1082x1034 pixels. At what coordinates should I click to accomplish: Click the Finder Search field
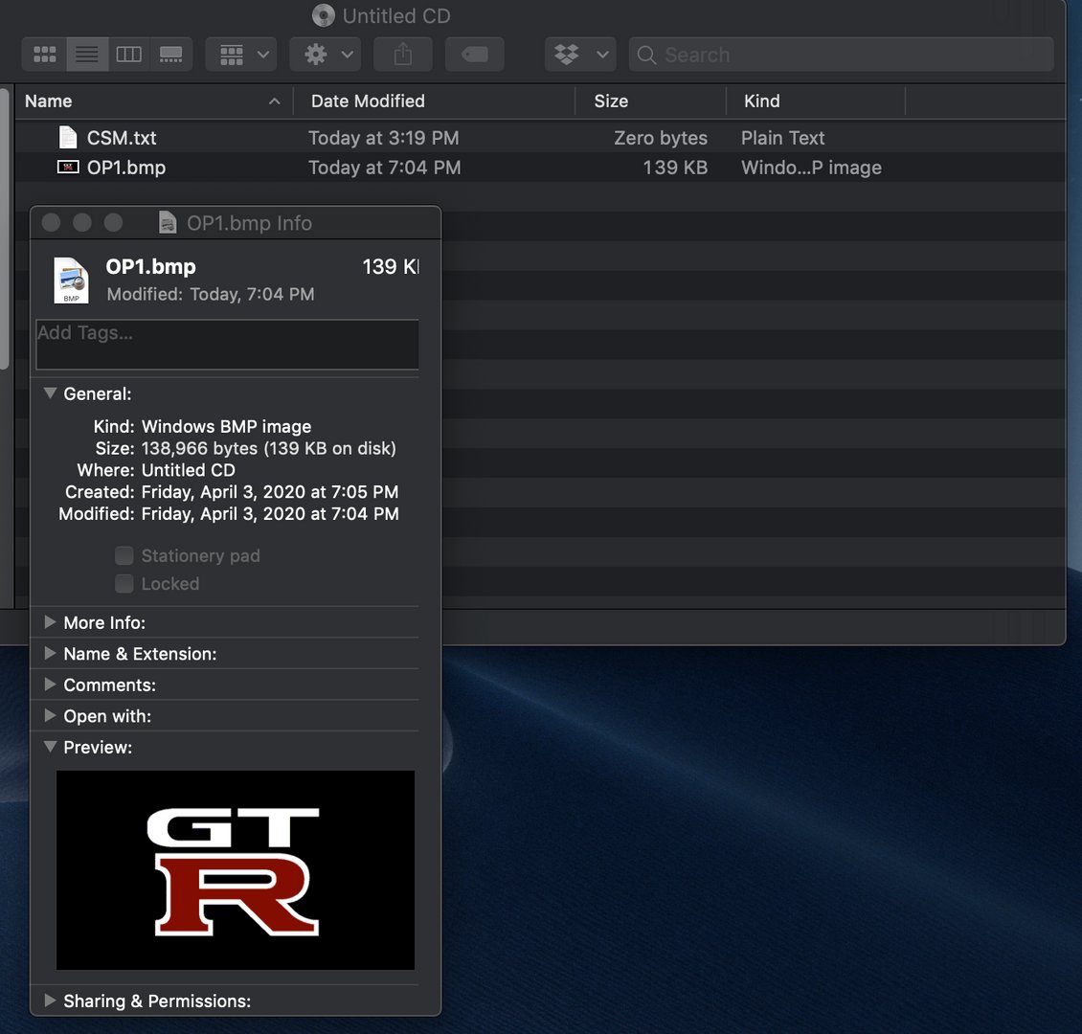841,55
